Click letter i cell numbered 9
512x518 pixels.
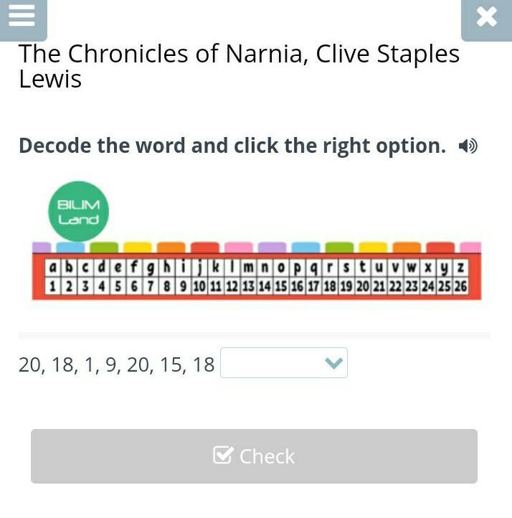[x=183, y=277]
